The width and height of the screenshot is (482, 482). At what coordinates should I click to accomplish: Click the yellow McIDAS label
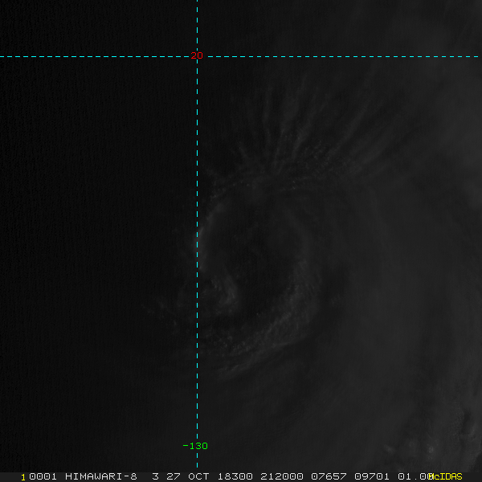[x=446, y=476]
